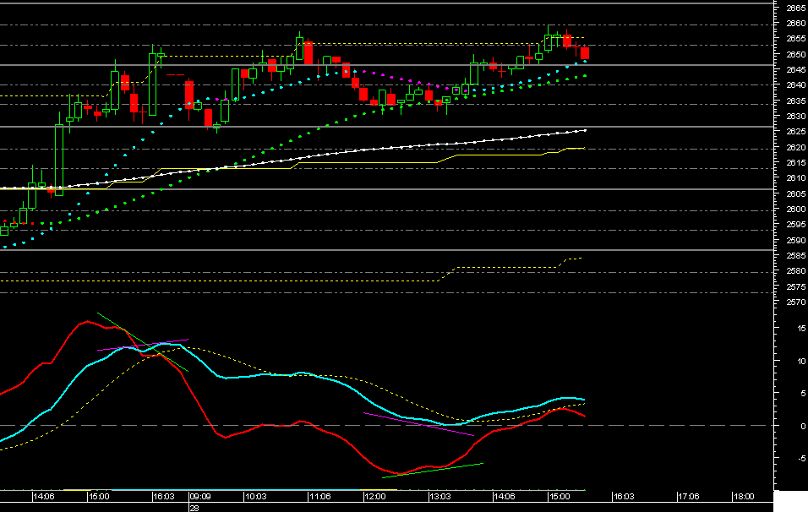
Task: Select the red oscillator line's right end
Action: (584, 416)
